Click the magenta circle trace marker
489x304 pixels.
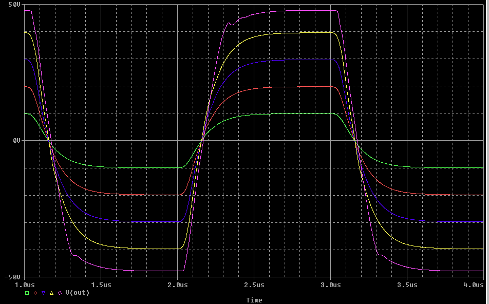(60, 293)
